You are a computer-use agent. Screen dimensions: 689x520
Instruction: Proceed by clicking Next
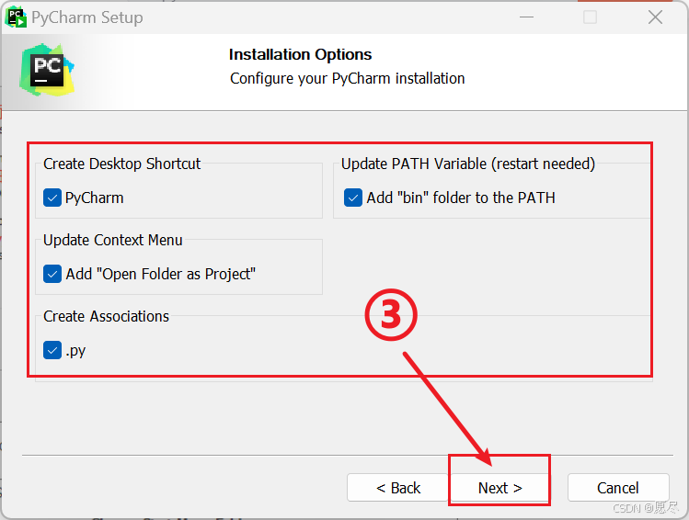(x=500, y=488)
